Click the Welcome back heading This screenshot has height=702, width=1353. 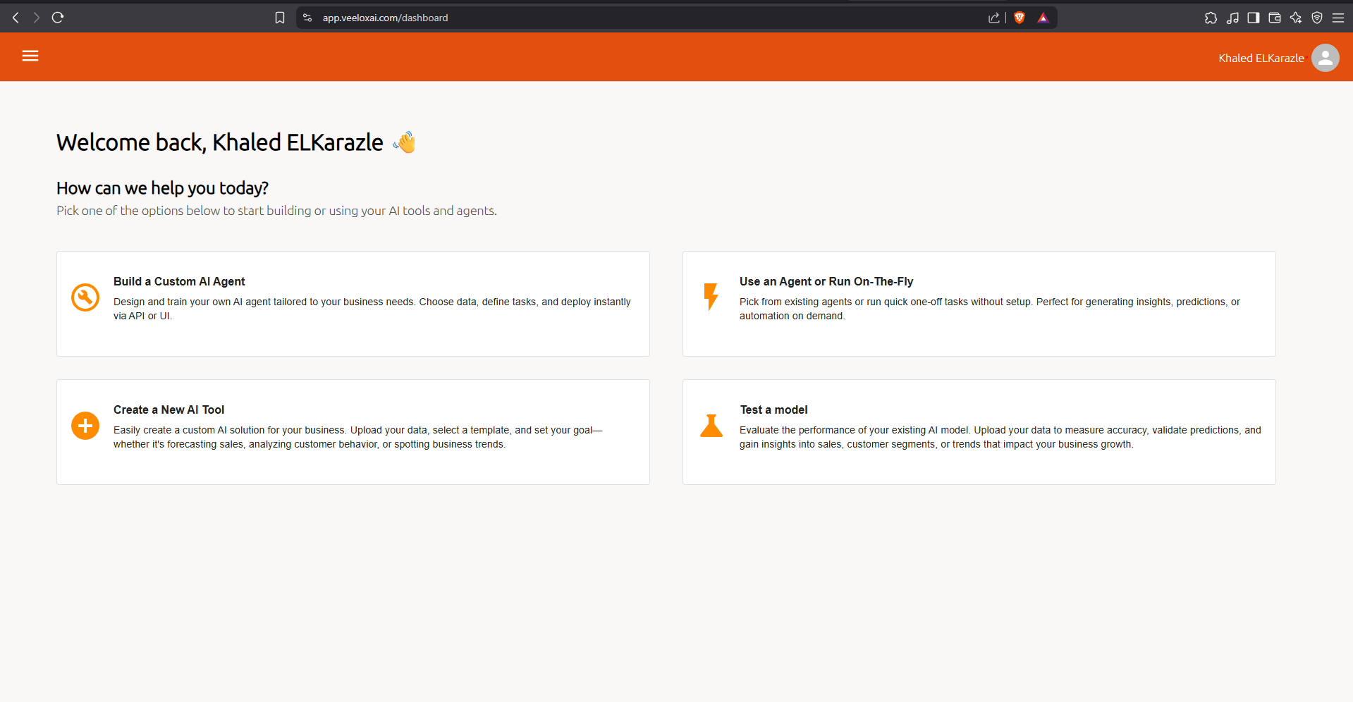[220, 142]
